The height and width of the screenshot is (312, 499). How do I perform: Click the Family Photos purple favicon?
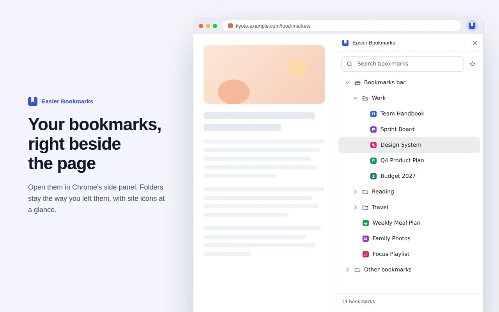pos(366,239)
